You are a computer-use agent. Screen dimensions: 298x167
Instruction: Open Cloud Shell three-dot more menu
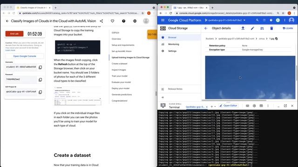[x=268, y=106]
